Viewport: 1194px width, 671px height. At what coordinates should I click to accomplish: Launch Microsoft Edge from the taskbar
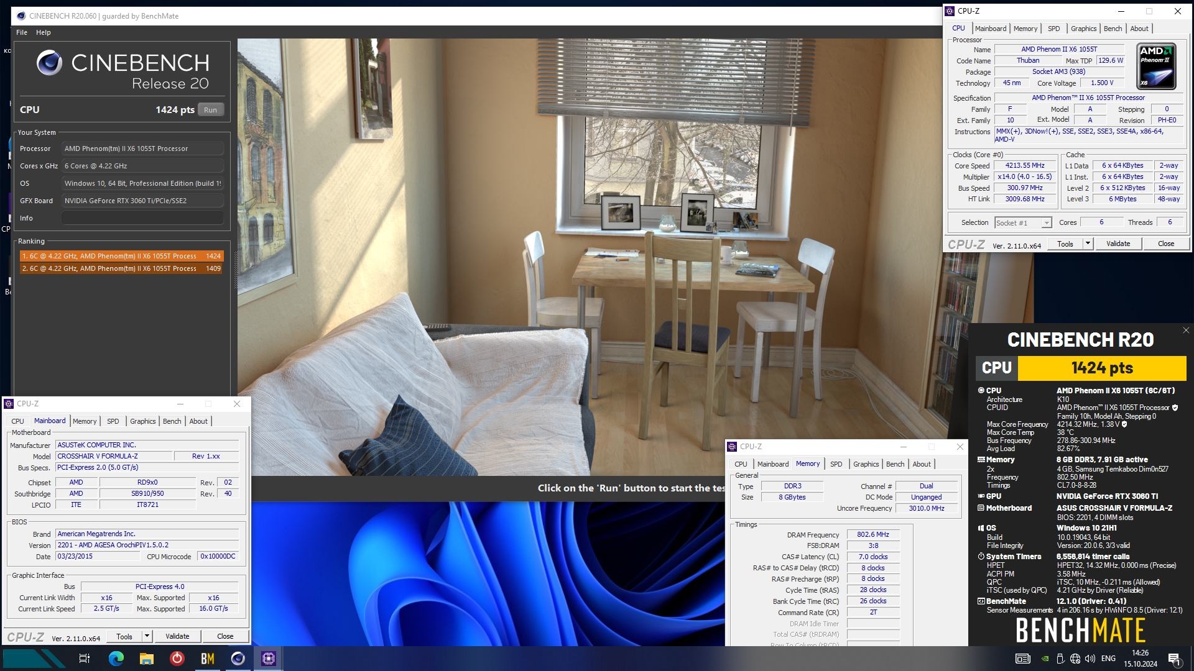[x=116, y=659]
